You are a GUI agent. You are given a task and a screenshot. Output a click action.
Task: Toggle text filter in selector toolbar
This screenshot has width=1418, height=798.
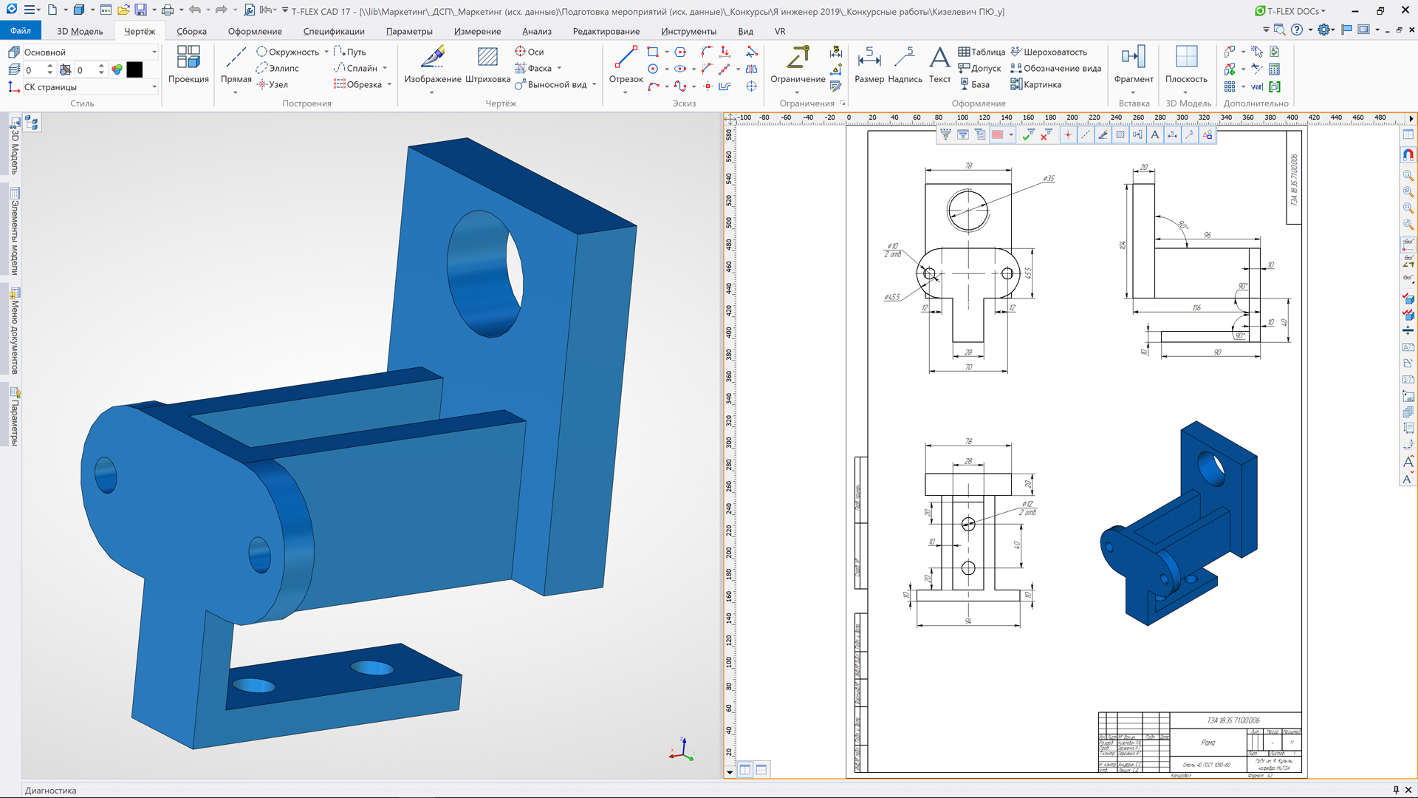click(1155, 135)
